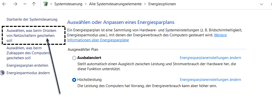Image resolution: width=272 pixels, height=105 pixels.
Task: Change plan settings for Ausbalanciert
Action: pos(210,58)
